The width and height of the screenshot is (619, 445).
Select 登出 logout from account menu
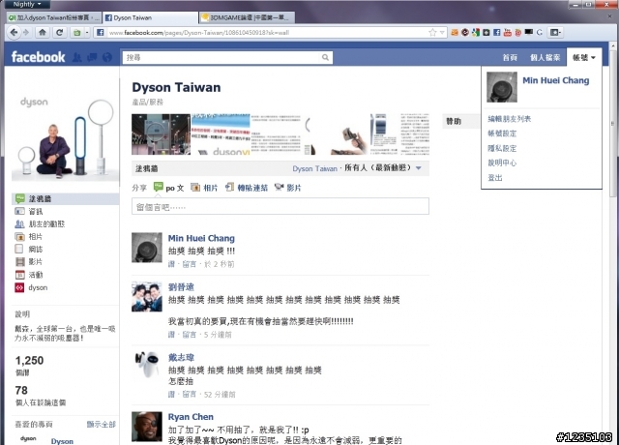(495, 178)
